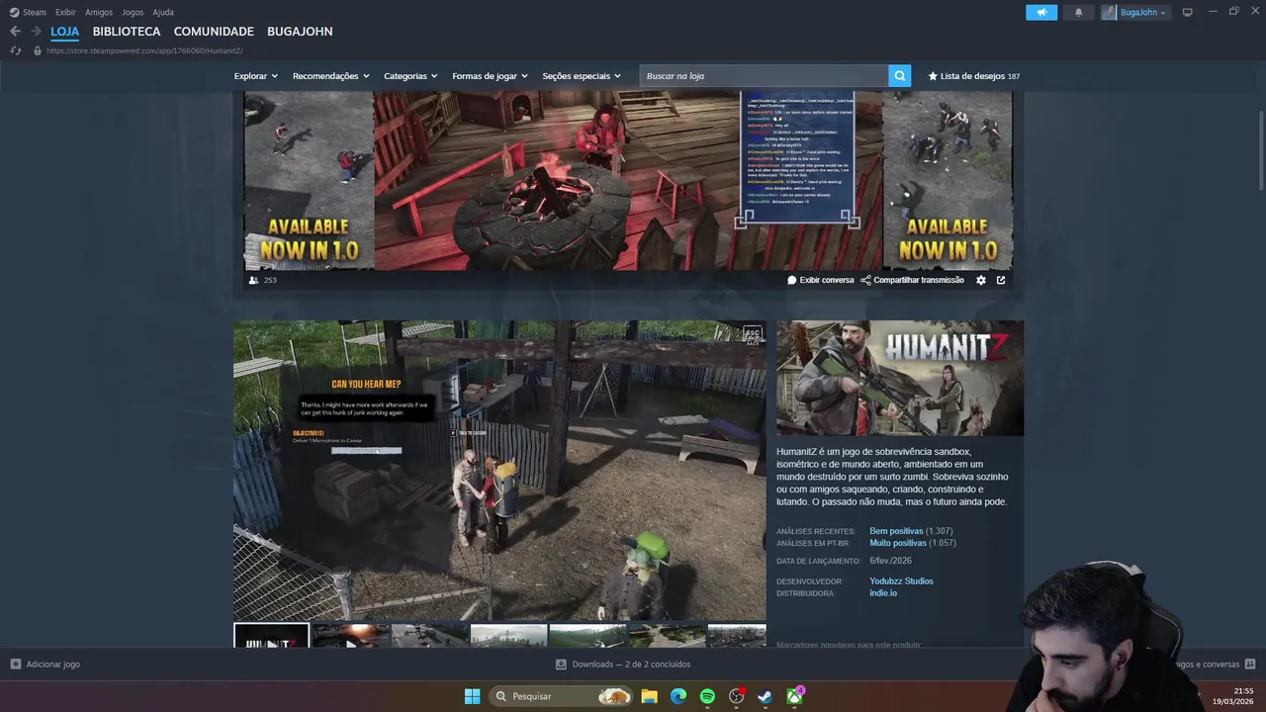Reload the store page
The image size is (1266, 712).
tap(15, 50)
